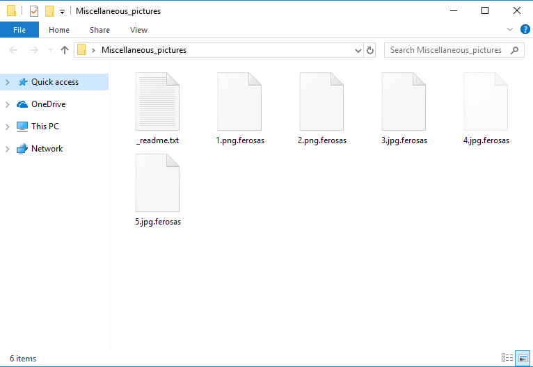Open the recent locations dropdown arrow
The image size is (533, 367).
coord(50,50)
